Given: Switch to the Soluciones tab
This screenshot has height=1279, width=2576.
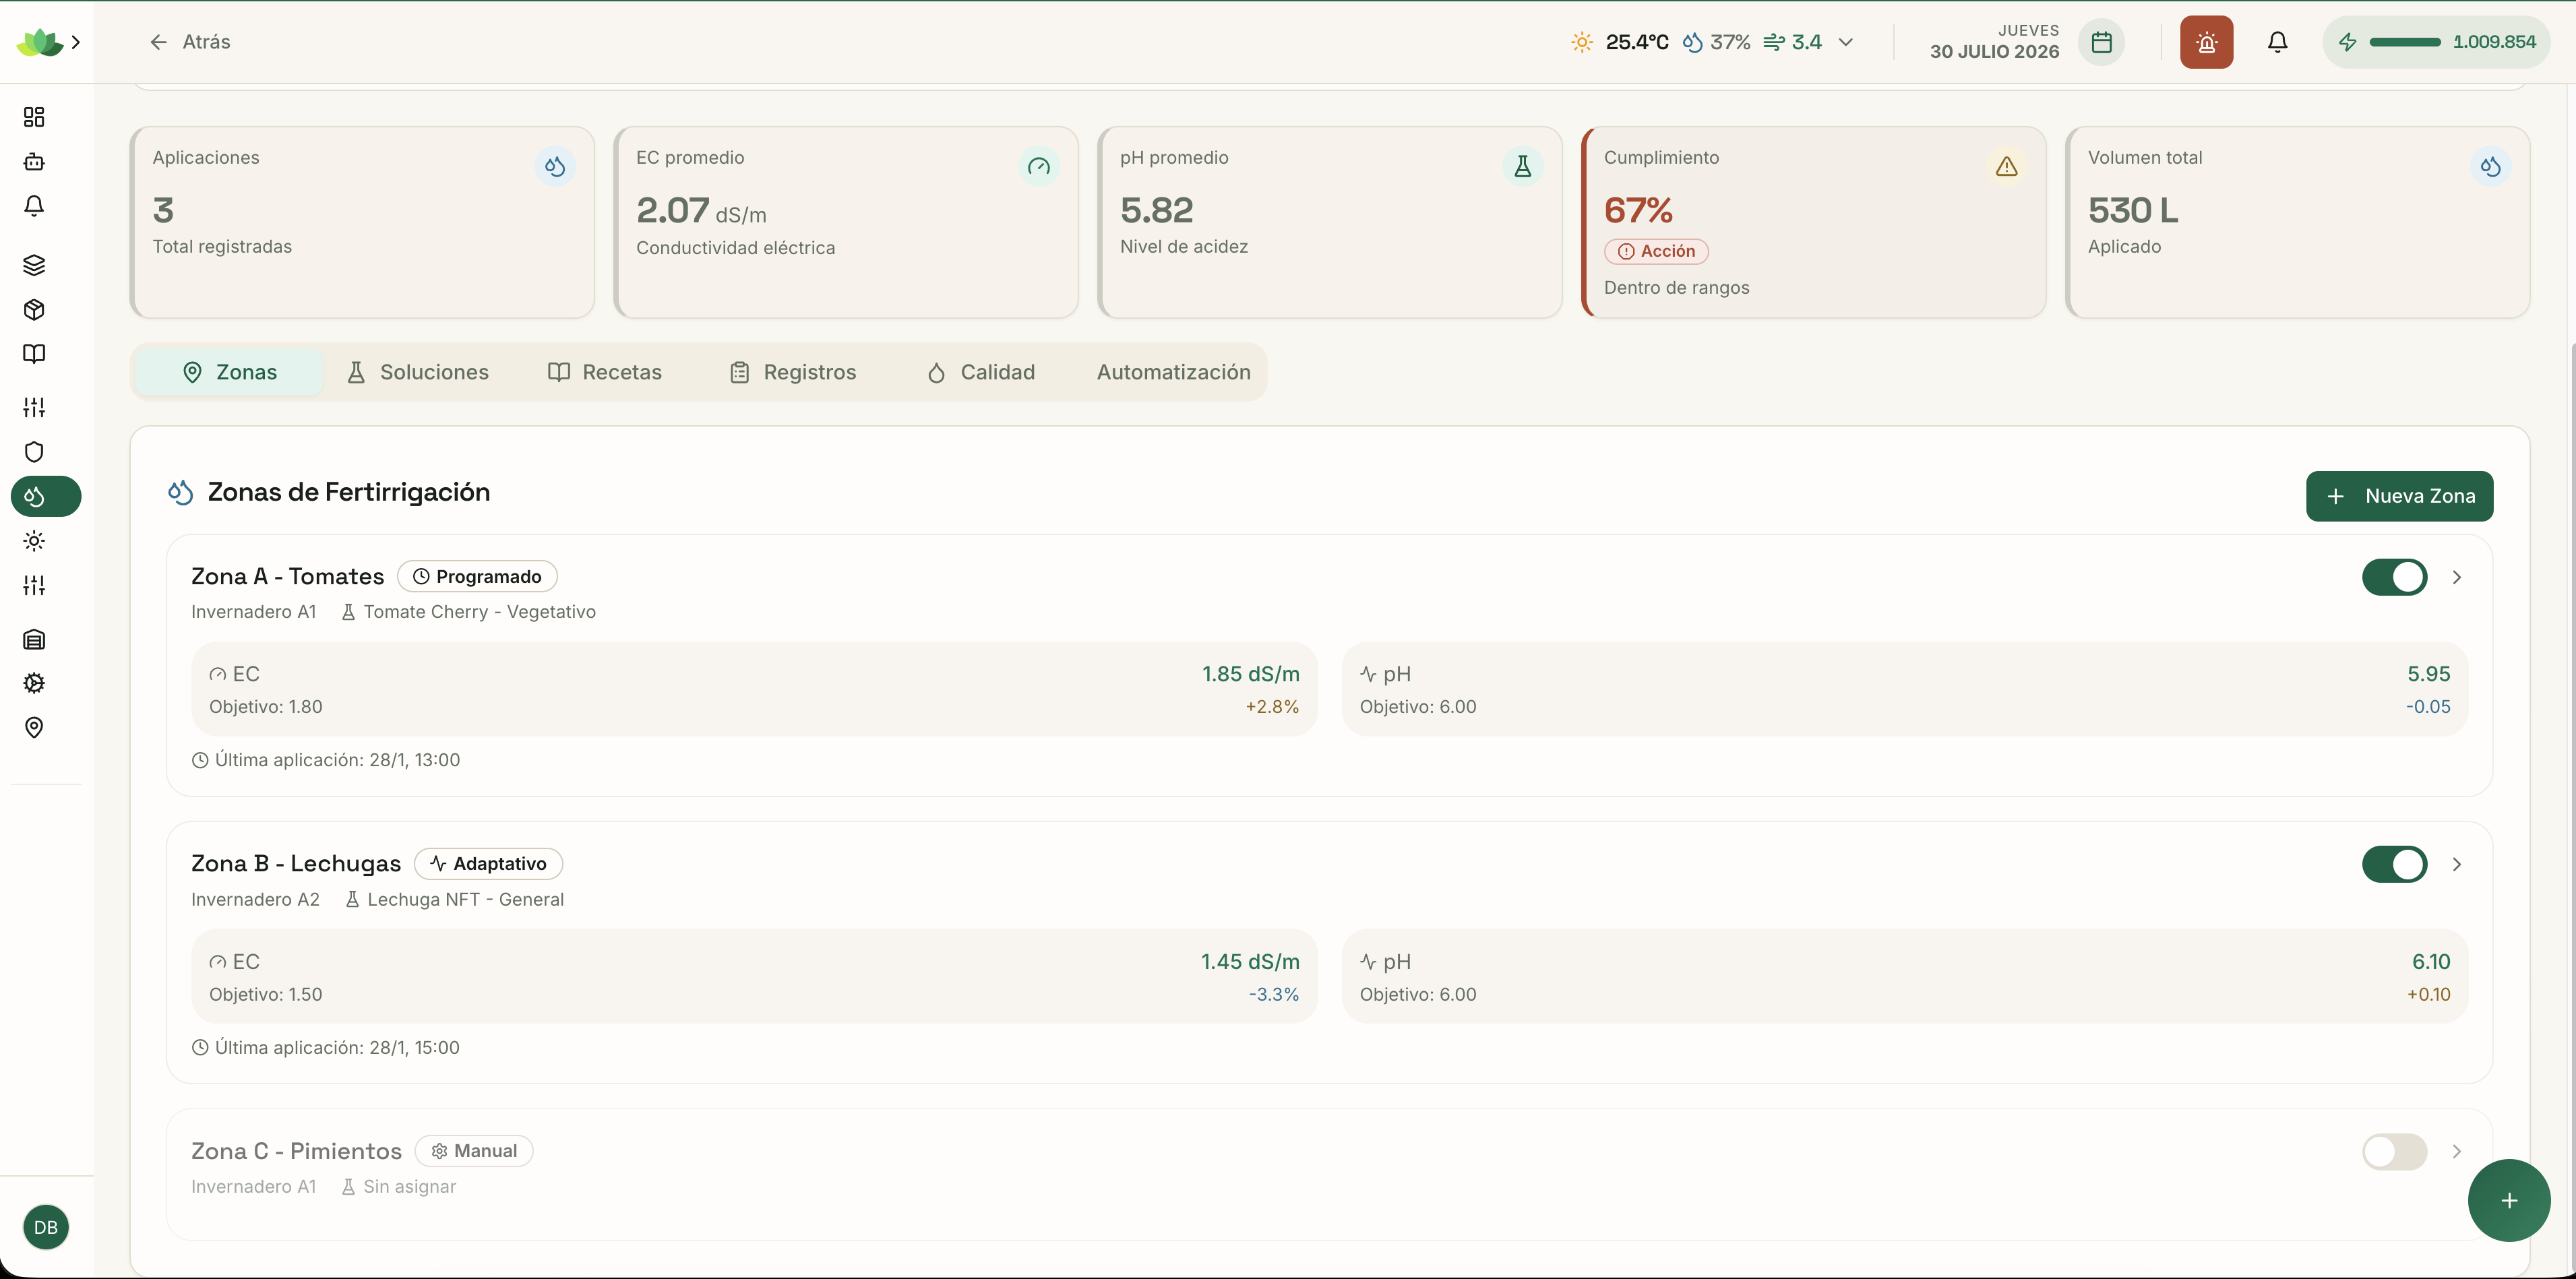Looking at the screenshot, I should [417, 372].
